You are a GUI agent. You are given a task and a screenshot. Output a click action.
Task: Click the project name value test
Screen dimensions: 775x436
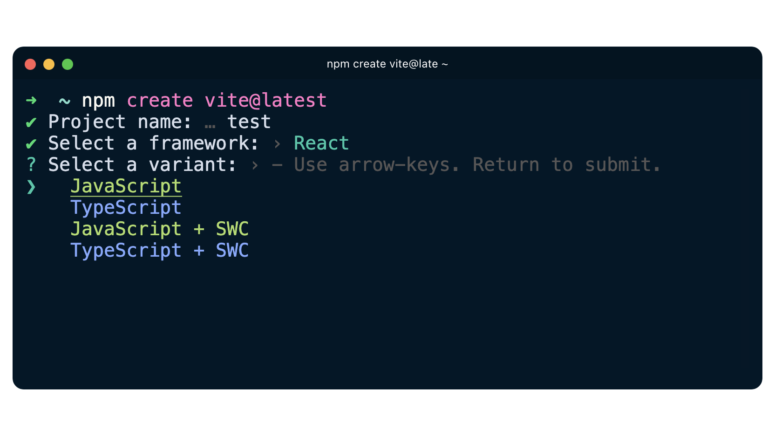tap(249, 122)
